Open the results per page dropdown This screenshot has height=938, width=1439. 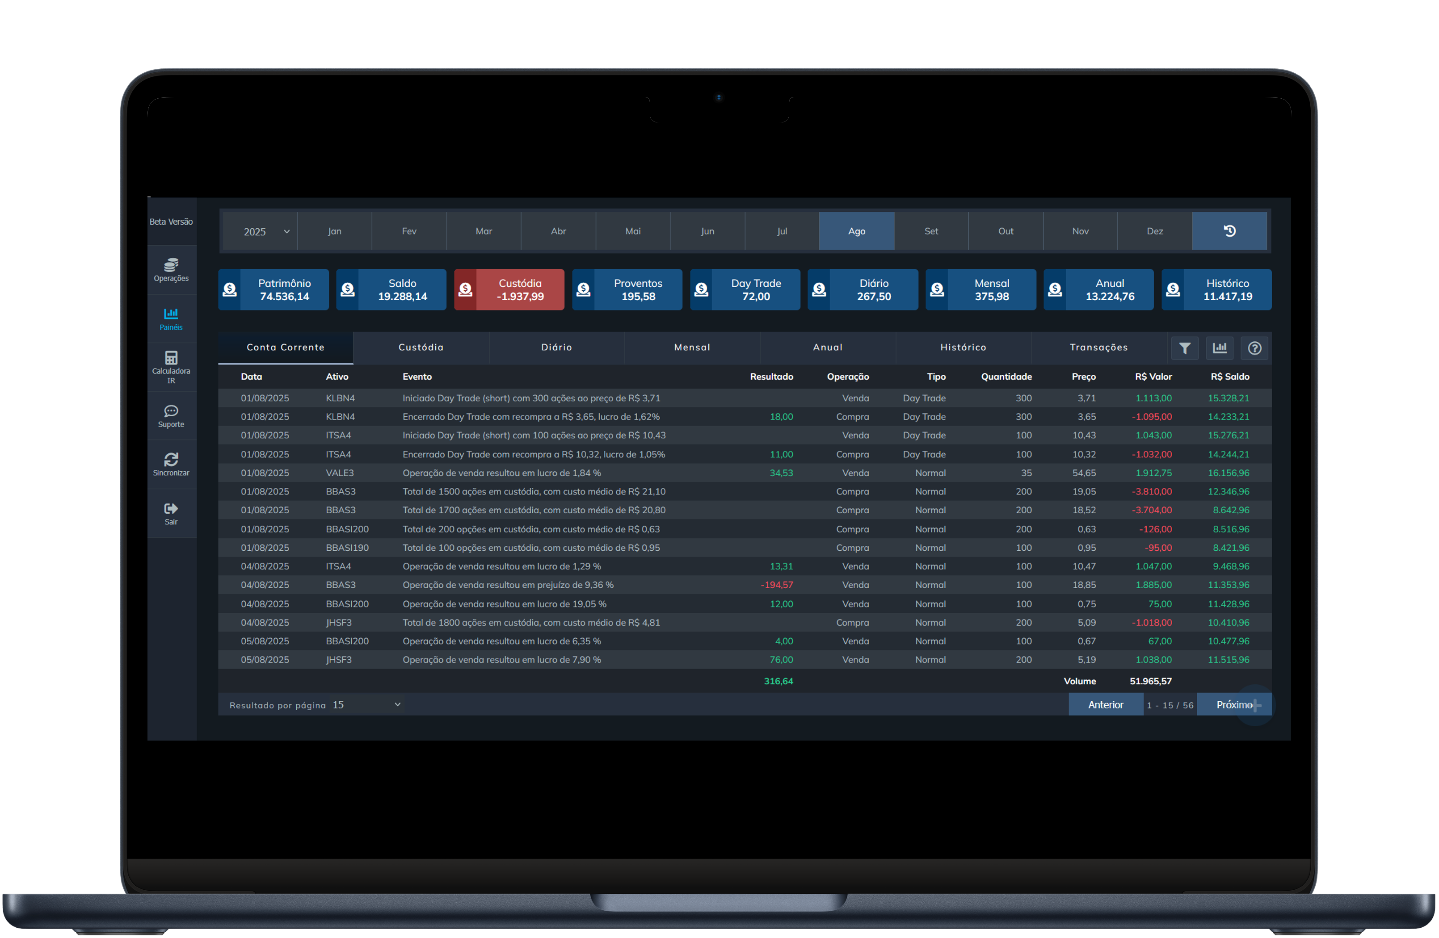(x=366, y=705)
